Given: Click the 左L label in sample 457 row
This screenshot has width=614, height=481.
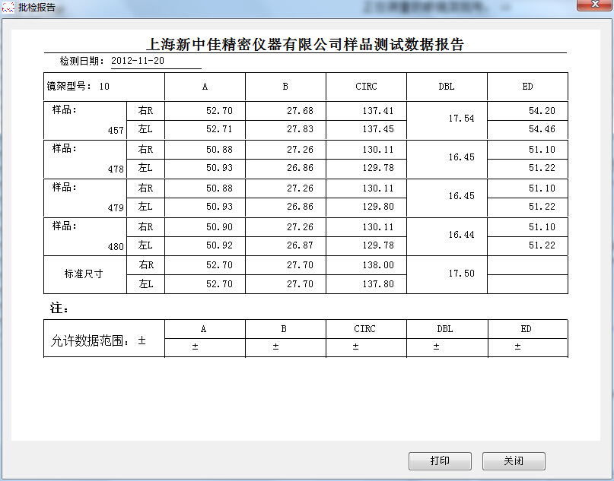Looking at the screenshot, I should (145, 129).
